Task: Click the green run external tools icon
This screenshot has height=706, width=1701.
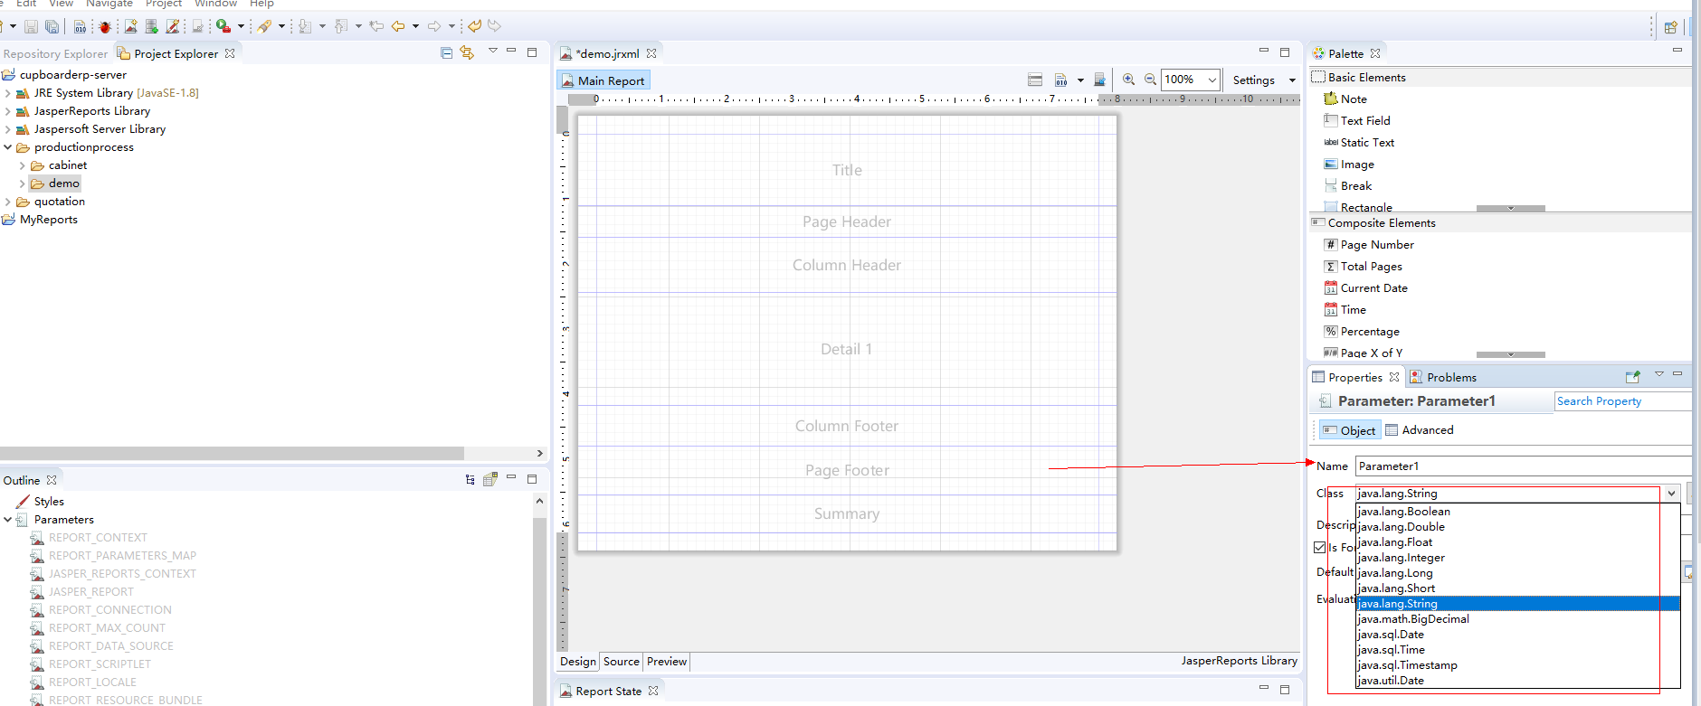Action: (x=223, y=26)
